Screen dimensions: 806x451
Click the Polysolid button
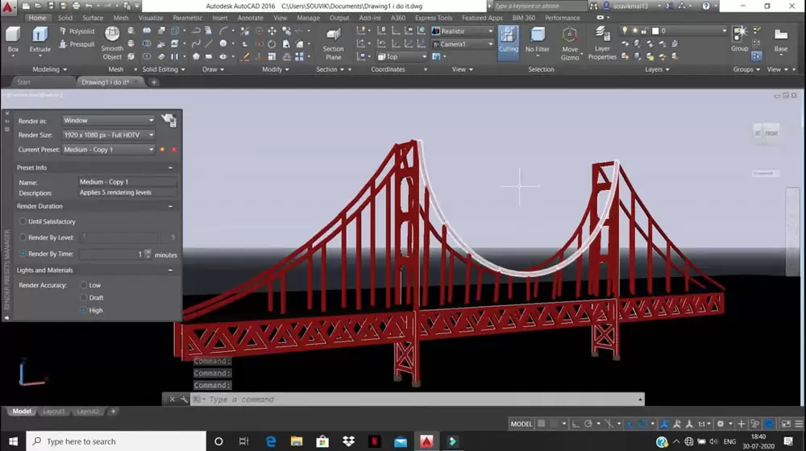(77, 31)
